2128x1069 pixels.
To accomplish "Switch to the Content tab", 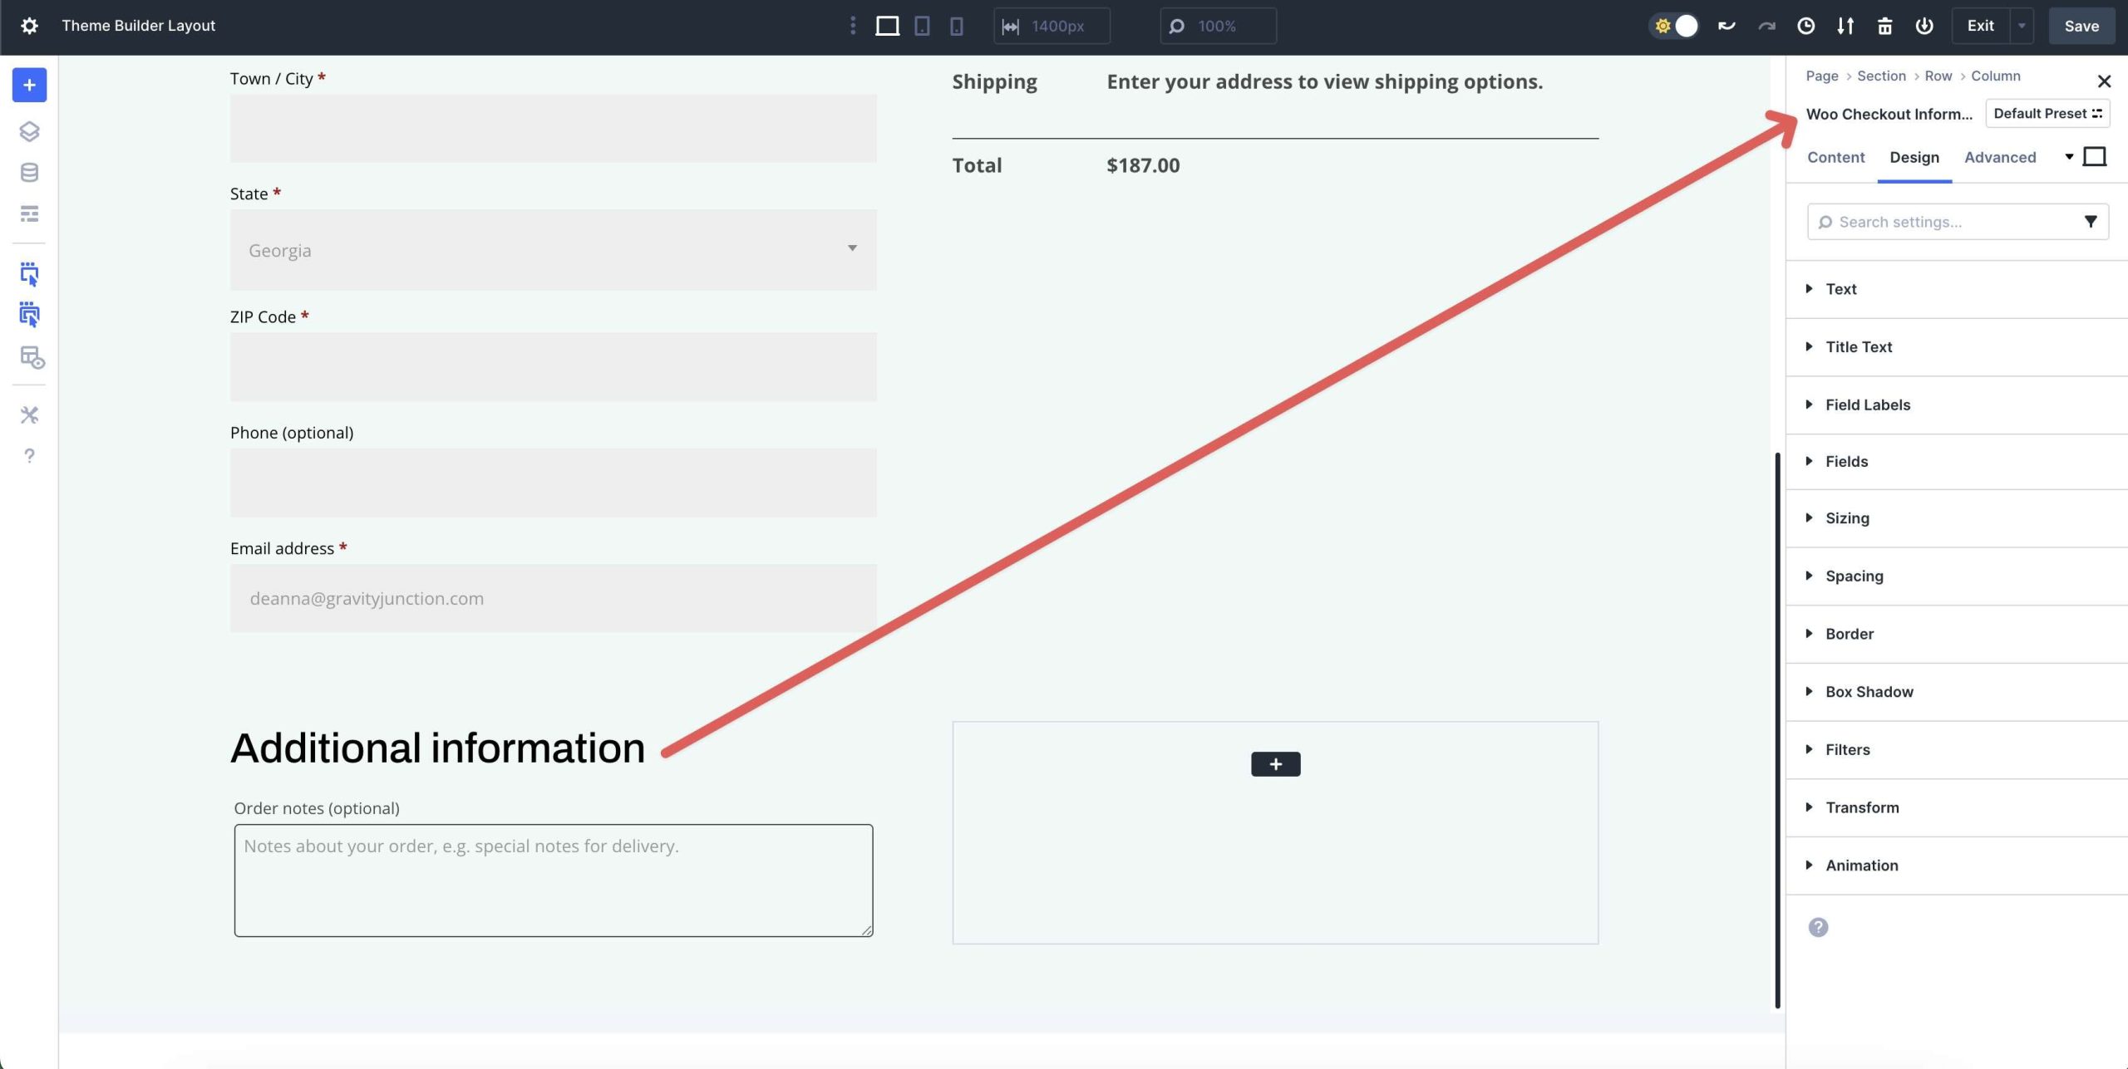I will (x=1835, y=158).
